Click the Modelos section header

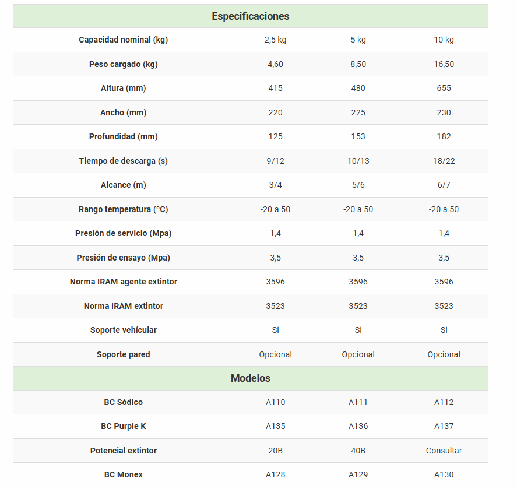[250, 378]
